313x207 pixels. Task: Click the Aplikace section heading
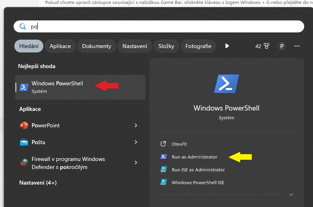click(x=30, y=109)
